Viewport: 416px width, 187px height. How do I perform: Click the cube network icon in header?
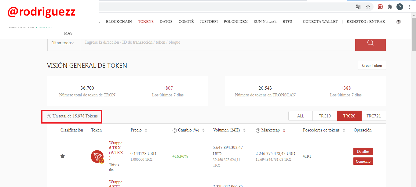pyautogui.click(x=399, y=22)
